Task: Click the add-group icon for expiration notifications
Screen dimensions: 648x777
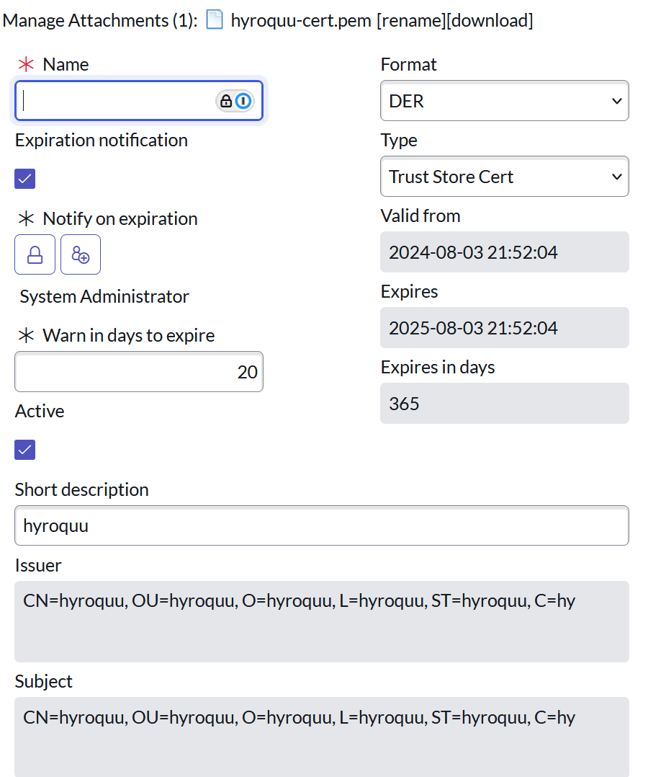Action: [81, 254]
